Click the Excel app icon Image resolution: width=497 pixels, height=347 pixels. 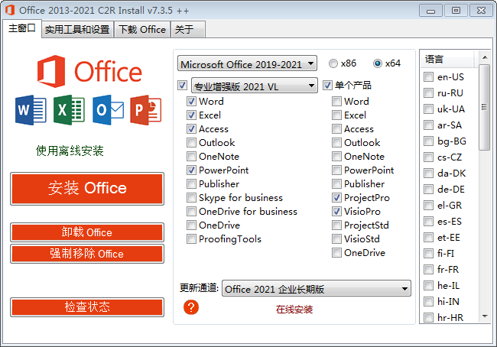point(68,111)
